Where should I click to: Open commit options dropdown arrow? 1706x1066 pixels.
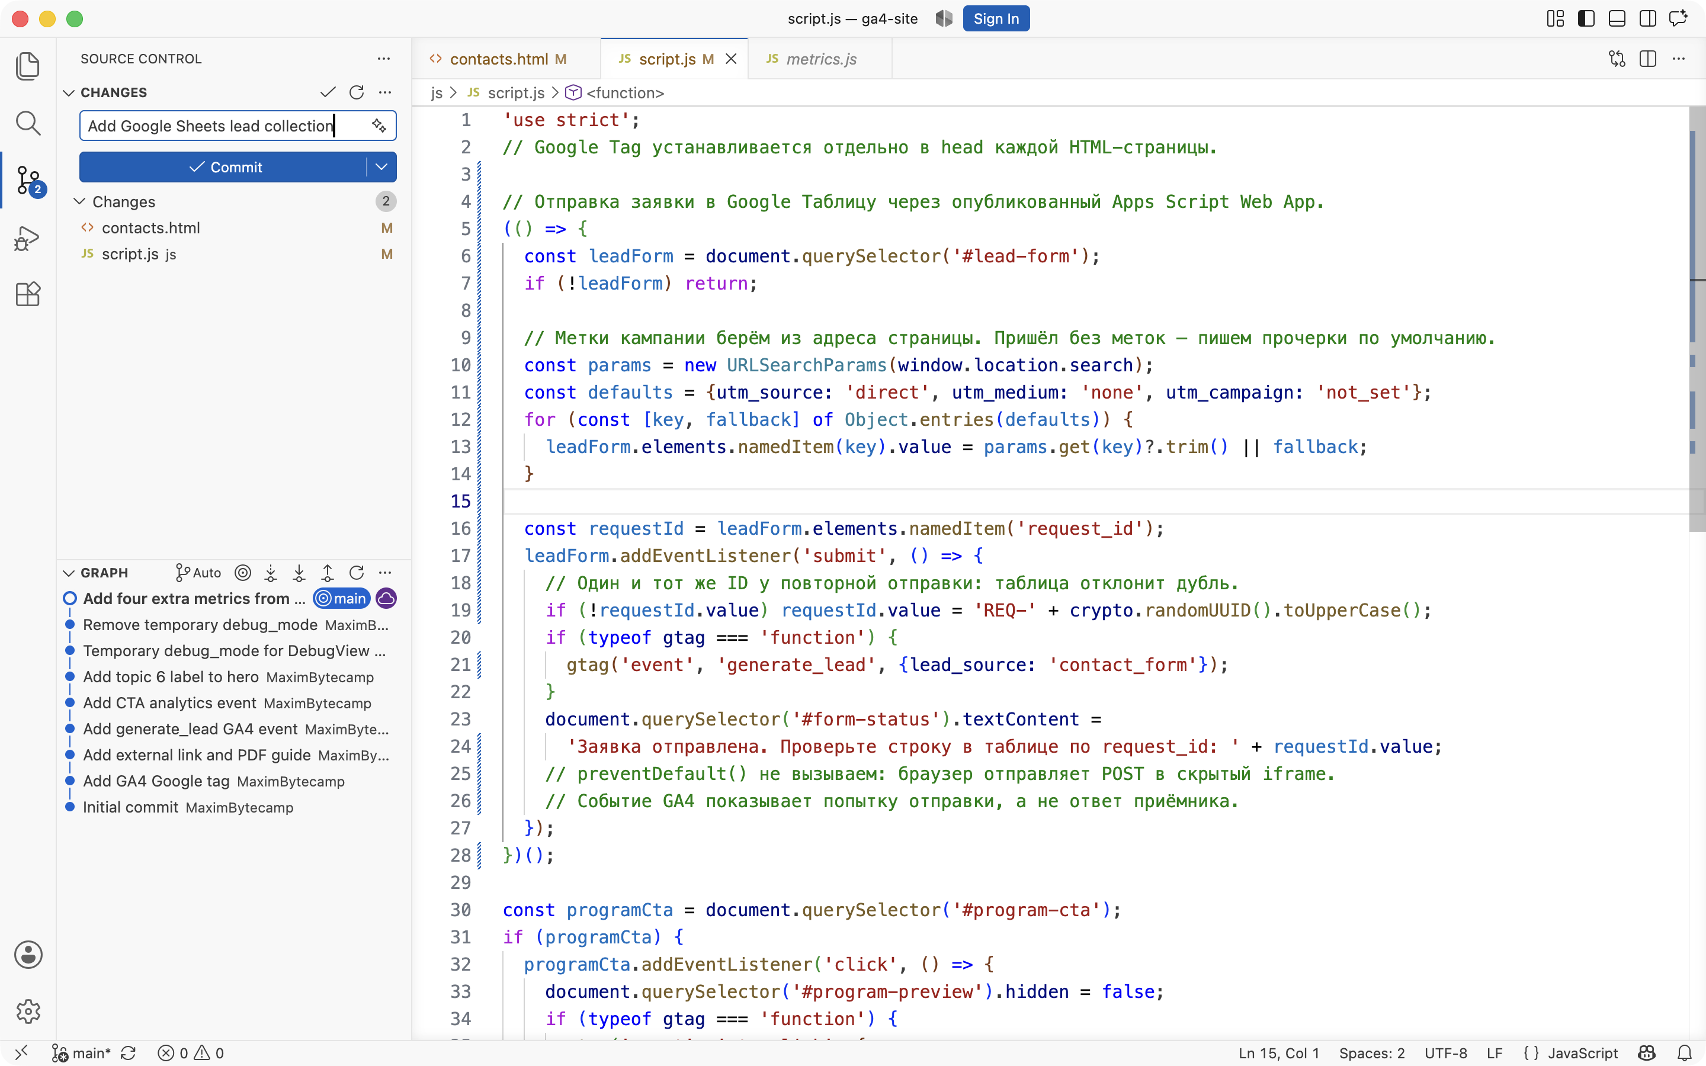coord(381,167)
